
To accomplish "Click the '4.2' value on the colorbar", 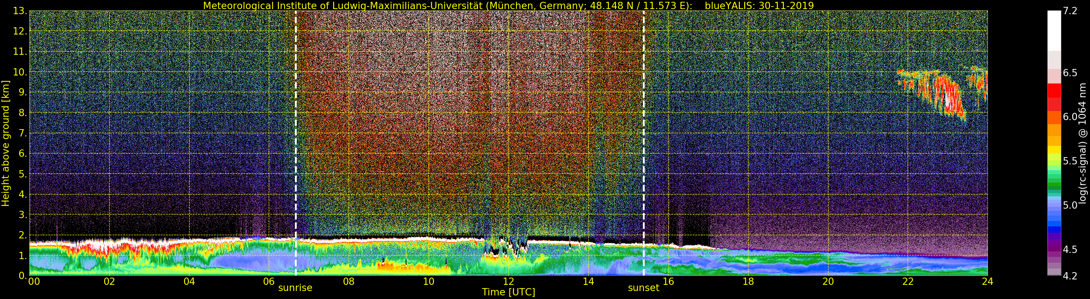I will [x=1070, y=276].
